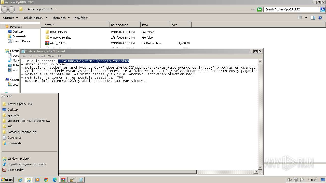This screenshot has height=183, width=326.
Task: Toggle the preview pane icon
Action: (x=313, y=18)
